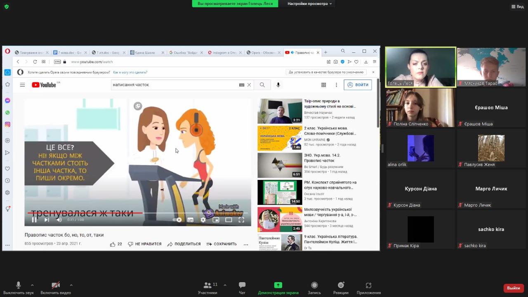528x297 pixels.
Task: Open the ZNO Правопис часток video thumbnail
Action: 280,165
